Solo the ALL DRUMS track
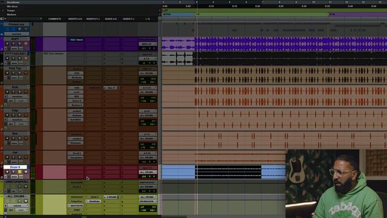Viewport: 387px width, 218px height. [x=19, y=201]
